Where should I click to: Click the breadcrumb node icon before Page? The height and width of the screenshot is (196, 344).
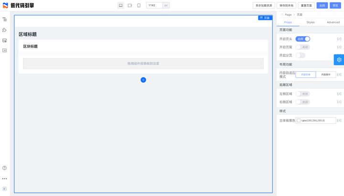(282, 15)
